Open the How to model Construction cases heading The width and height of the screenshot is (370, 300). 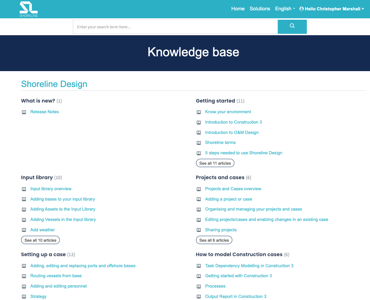239,254
